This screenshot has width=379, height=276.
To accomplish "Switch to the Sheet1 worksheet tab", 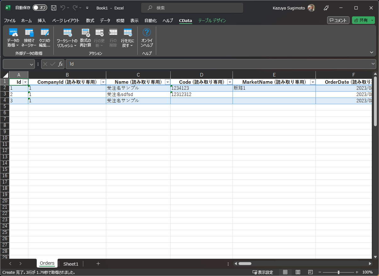I will (71, 264).
